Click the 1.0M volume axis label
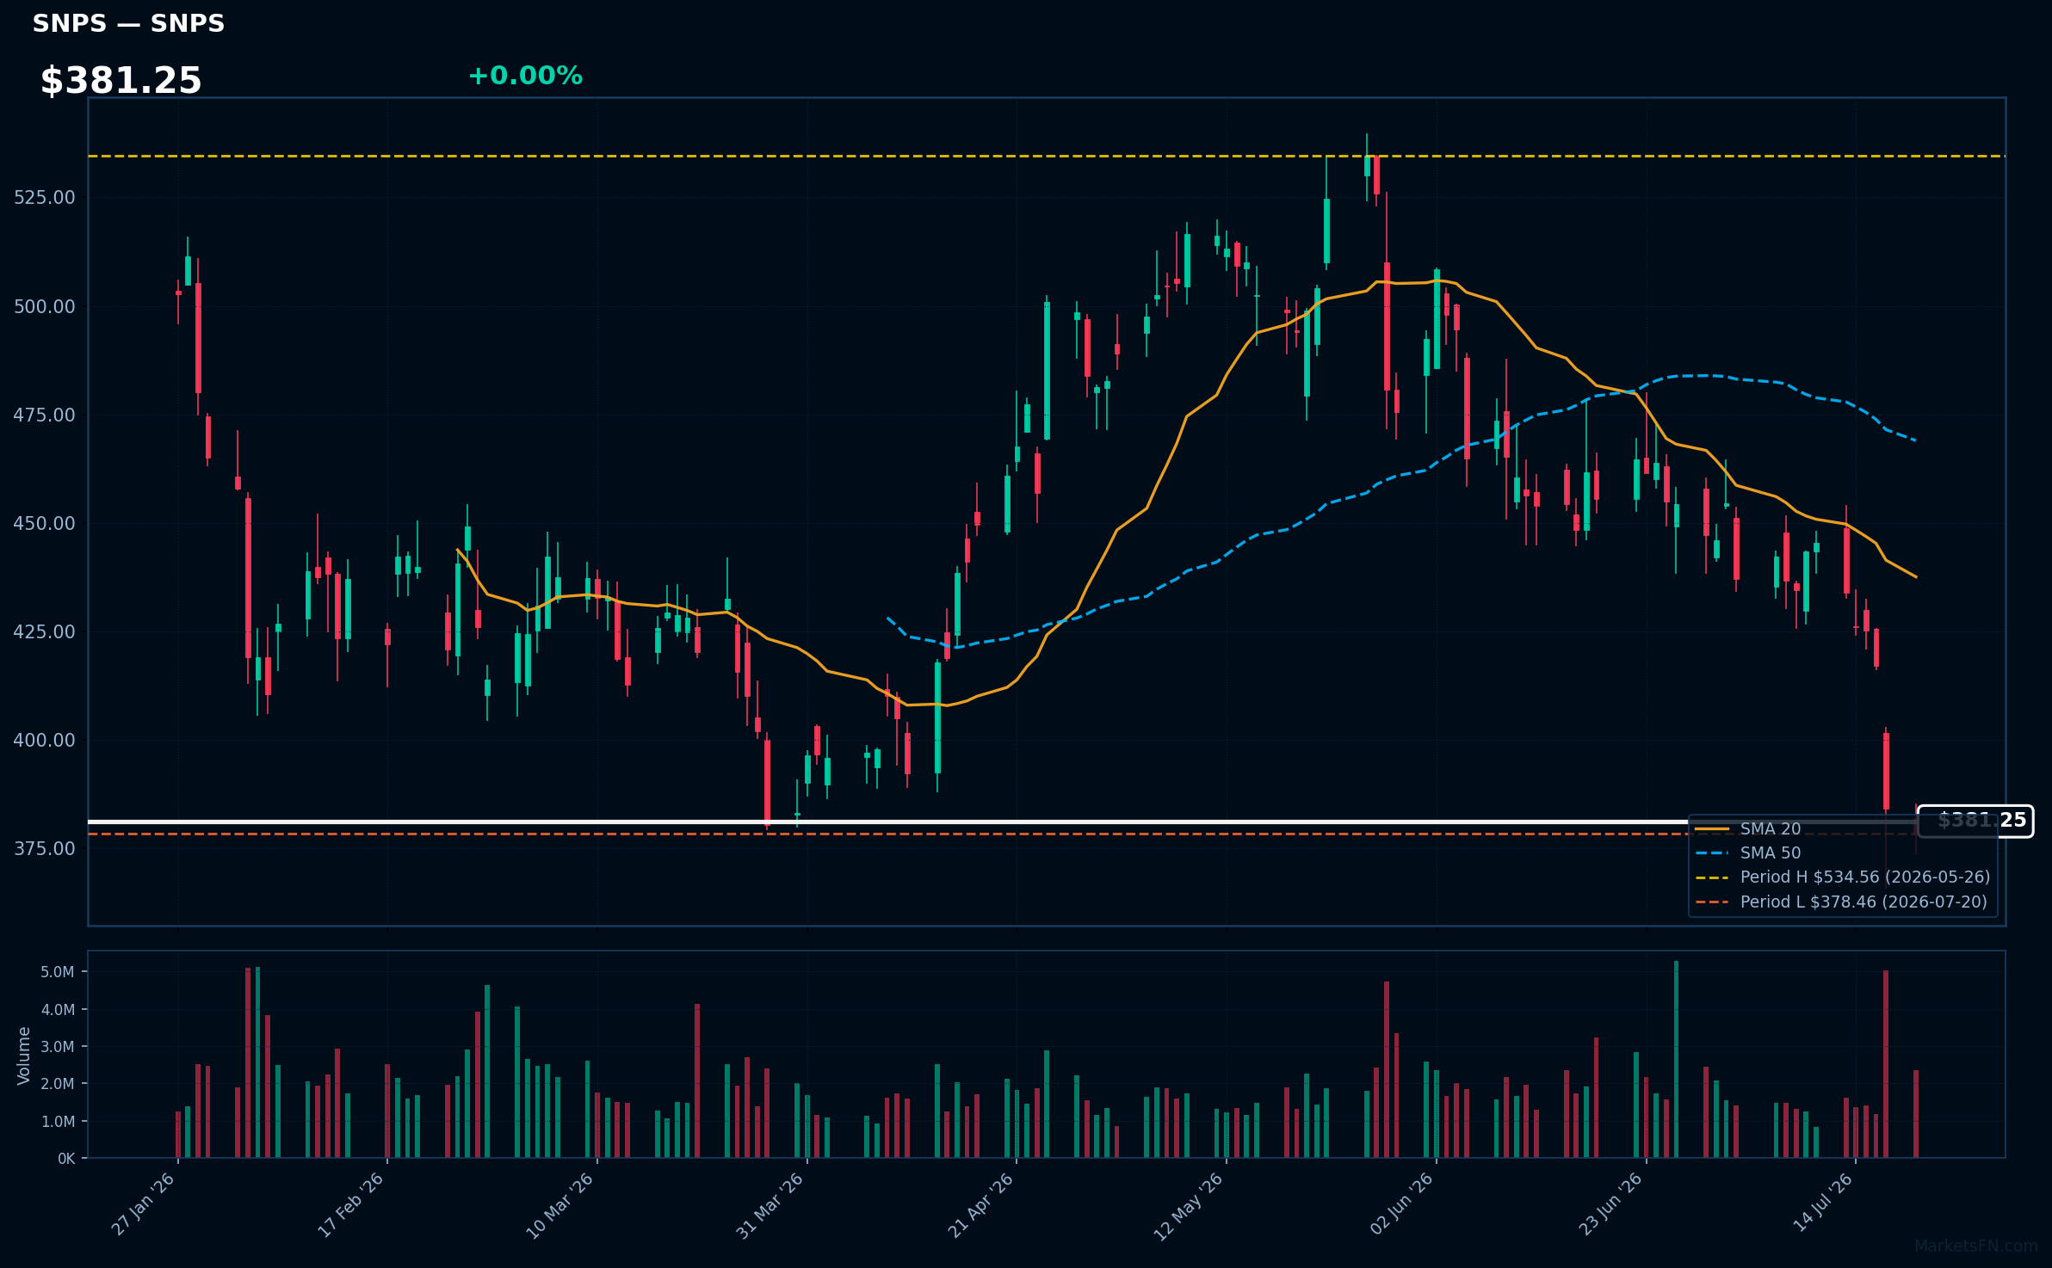The image size is (2052, 1268). click(x=58, y=1122)
